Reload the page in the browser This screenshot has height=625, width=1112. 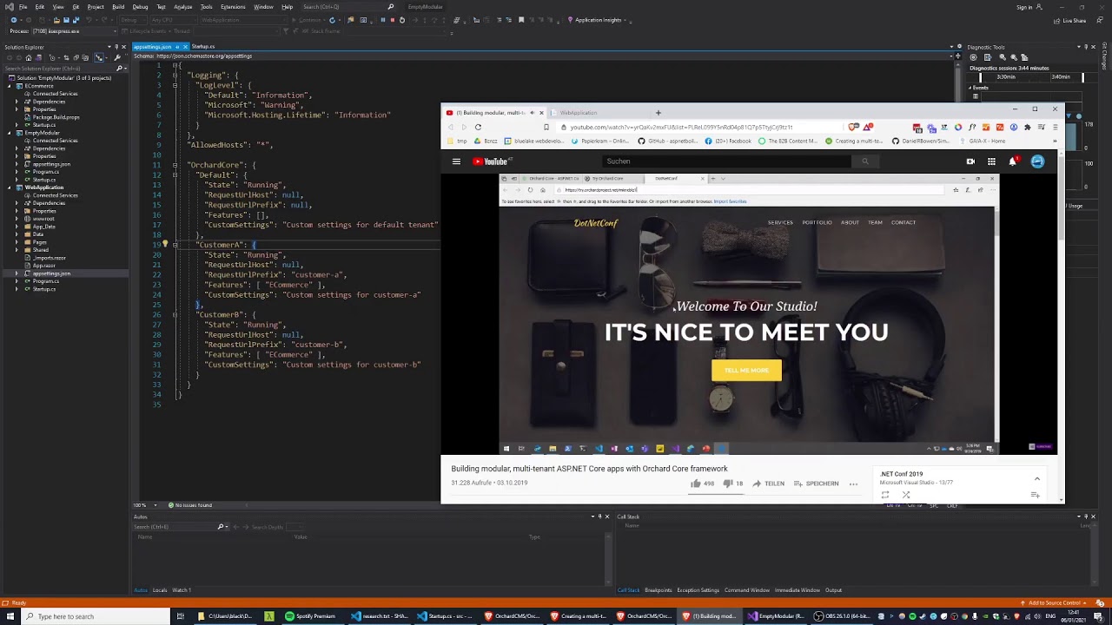478,127
